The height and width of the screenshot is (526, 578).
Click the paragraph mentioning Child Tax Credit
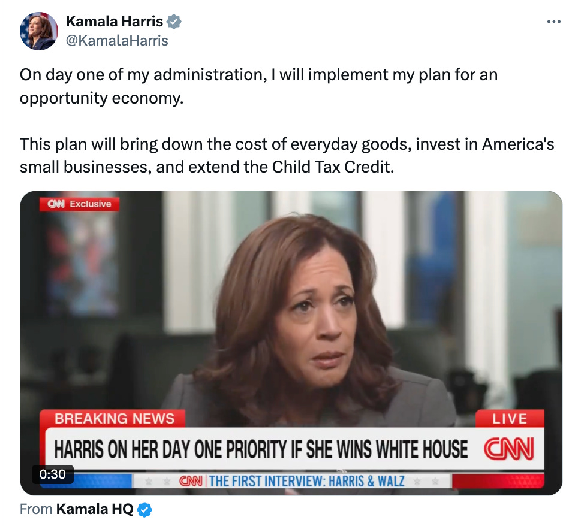click(x=287, y=155)
